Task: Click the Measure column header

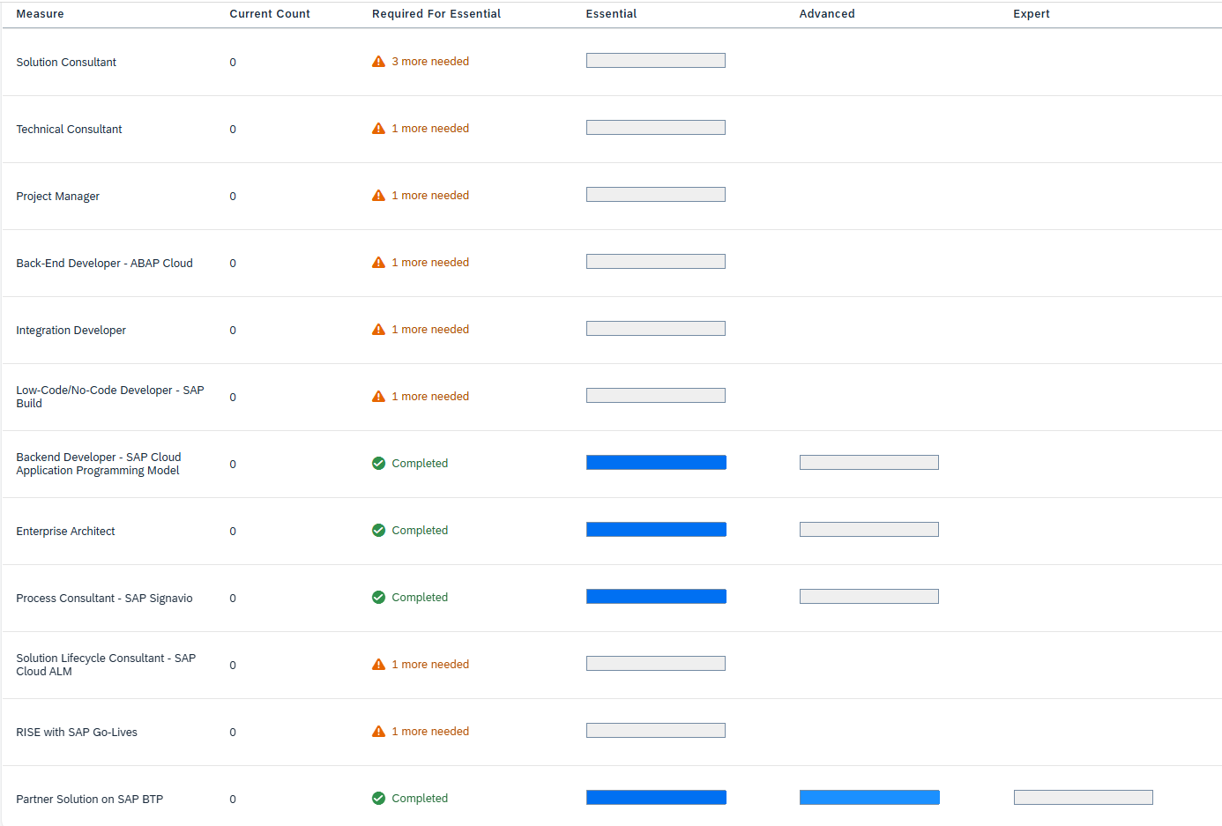Action: coord(40,14)
